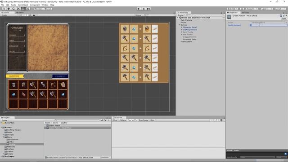Image resolution: width=288 pixels, height=162 pixels.
Task: Expand Character Panel in Hierarchy
Action: coord(182,27)
